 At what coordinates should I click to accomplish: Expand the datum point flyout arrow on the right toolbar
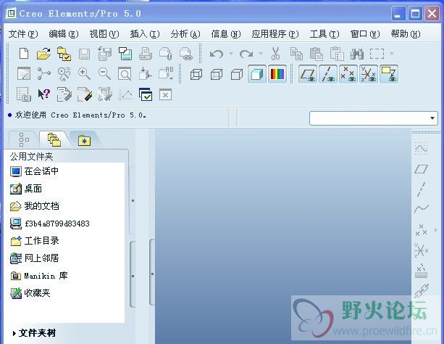pos(436,230)
